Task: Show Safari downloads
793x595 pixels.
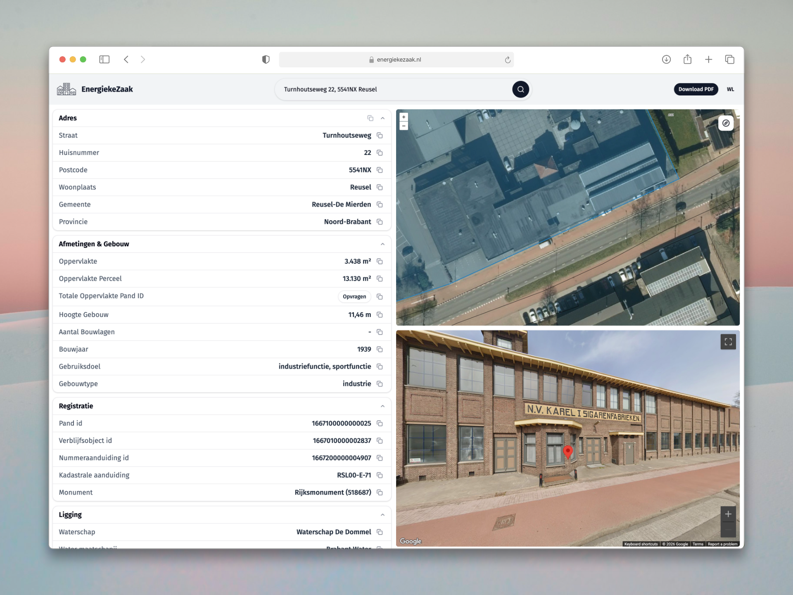Action: (666, 59)
